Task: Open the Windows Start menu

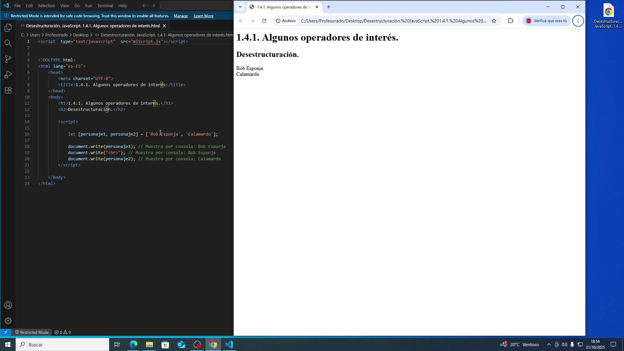Action: (x=8, y=344)
